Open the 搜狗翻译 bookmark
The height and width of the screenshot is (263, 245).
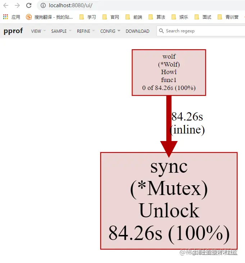(49, 17)
